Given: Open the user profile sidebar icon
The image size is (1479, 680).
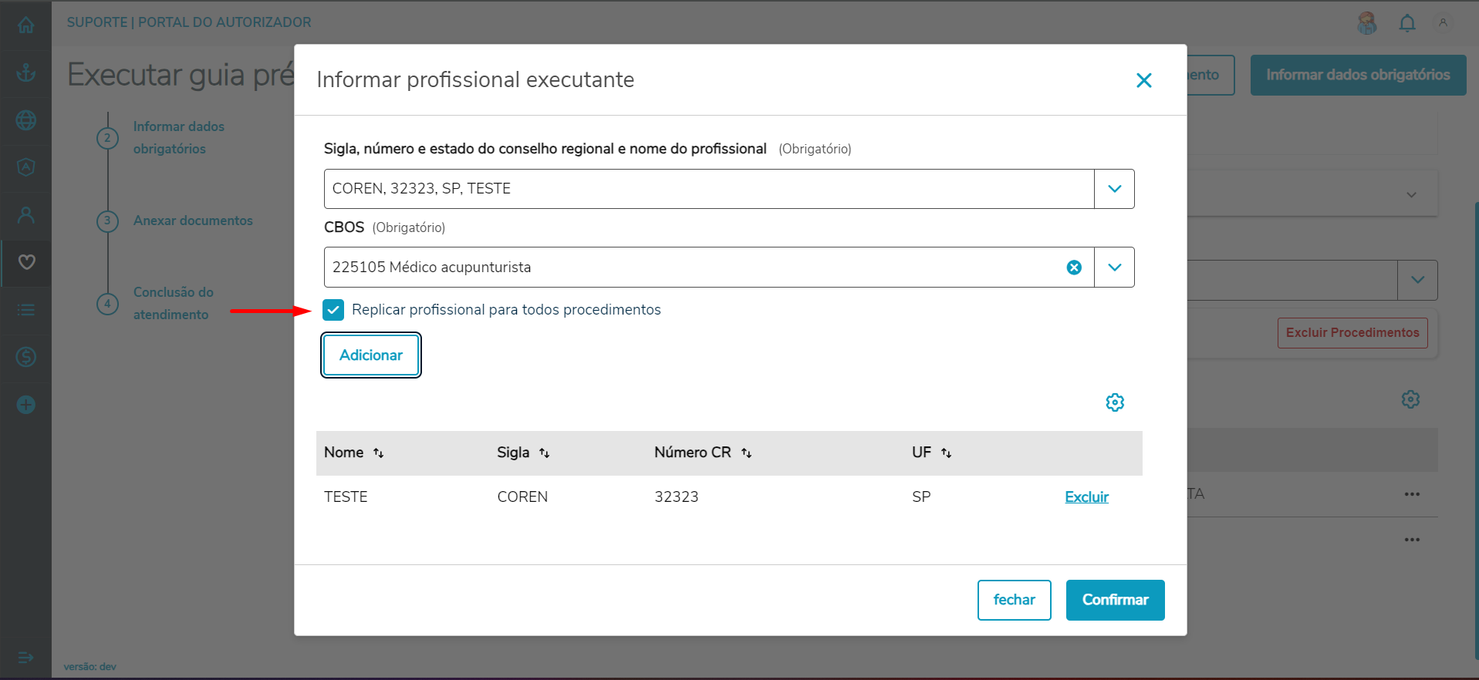Looking at the screenshot, I should tap(26, 215).
